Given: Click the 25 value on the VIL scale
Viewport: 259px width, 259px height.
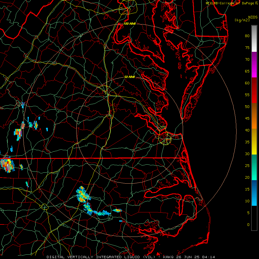Looking at the screenshot, I should click(x=247, y=166).
